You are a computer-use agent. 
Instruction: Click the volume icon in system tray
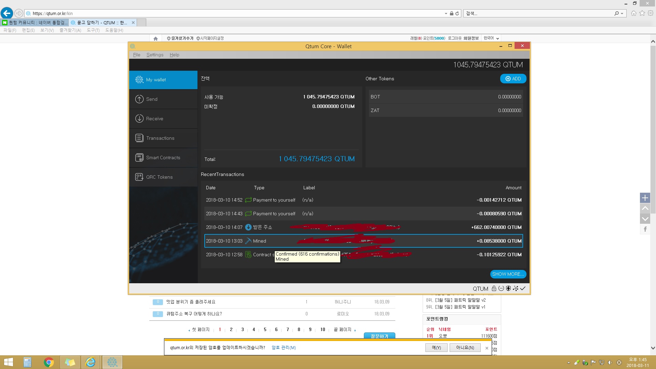coord(610,363)
